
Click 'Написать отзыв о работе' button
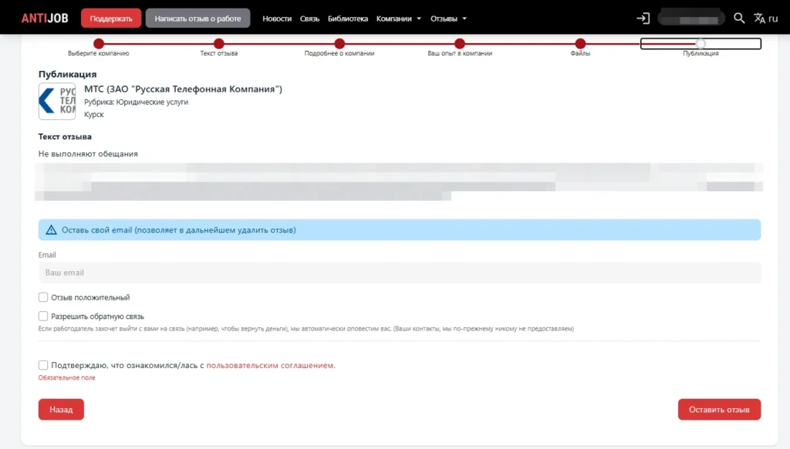(x=197, y=18)
